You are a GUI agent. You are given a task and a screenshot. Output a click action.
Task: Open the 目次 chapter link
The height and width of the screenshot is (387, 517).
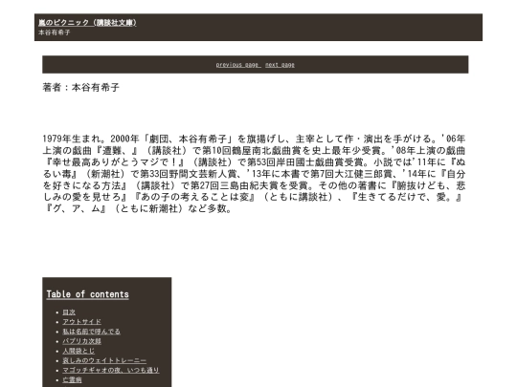(x=69, y=312)
